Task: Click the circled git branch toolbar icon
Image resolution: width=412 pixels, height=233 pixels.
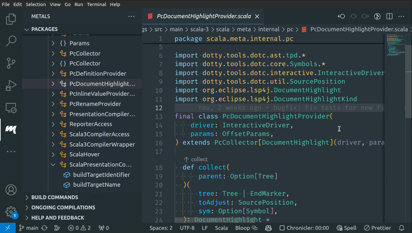Action: click(x=377, y=16)
